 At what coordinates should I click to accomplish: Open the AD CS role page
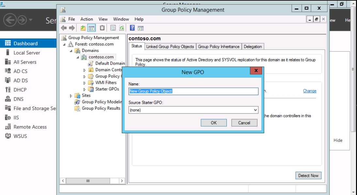coord(20,71)
